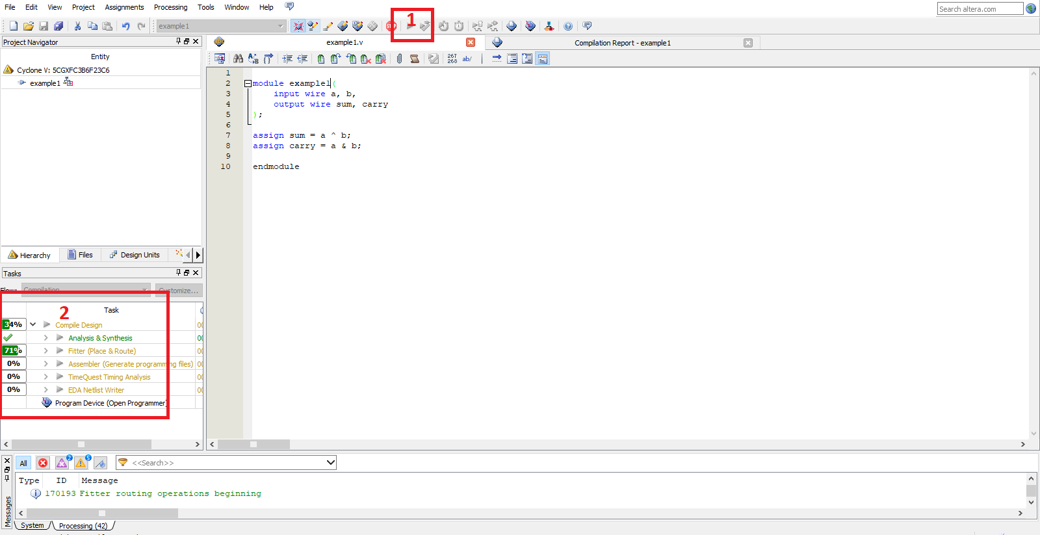This screenshot has height=535, width=1040.
Task: Click the globe icon beside search altera.com
Action: coord(1031,8)
